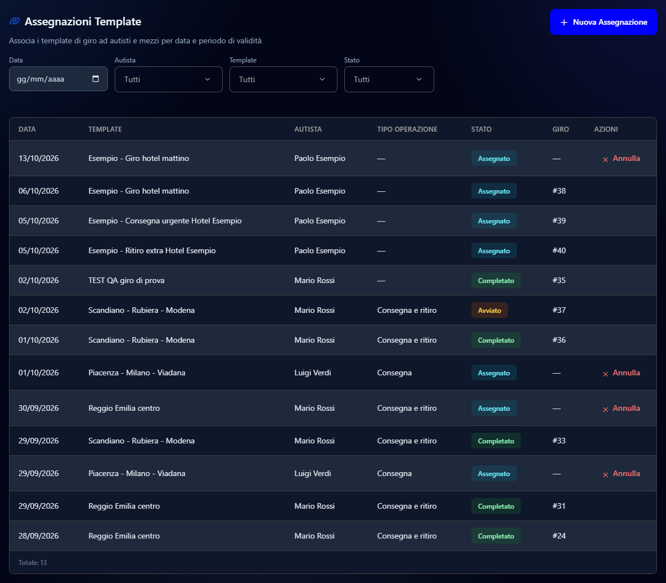Click the X icon on the 29/09/2026 Piacenza row
Screen dimensions: 666x583
pyautogui.click(x=606, y=474)
